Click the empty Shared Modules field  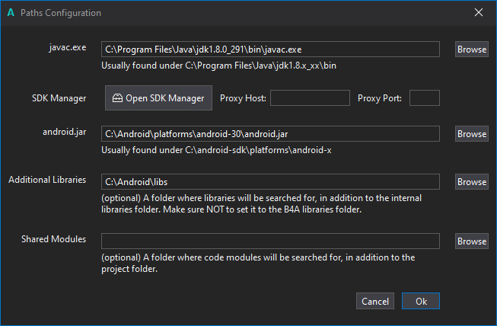(270, 241)
